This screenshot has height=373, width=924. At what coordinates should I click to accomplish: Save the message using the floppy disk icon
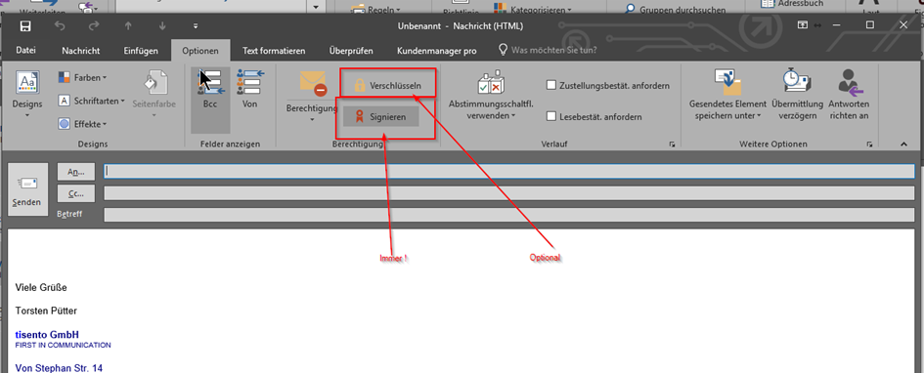(25, 26)
